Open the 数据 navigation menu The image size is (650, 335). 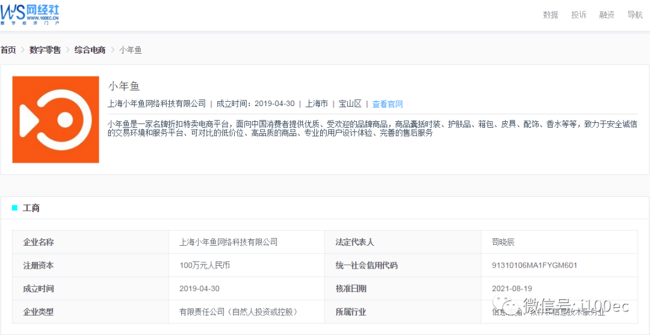click(x=551, y=15)
